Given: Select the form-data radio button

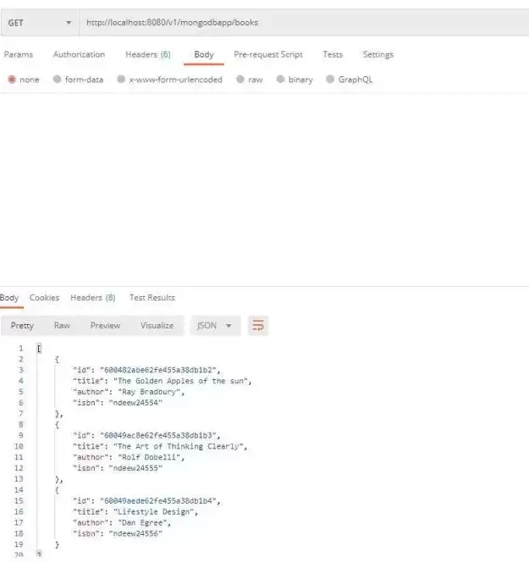Looking at the screenshot, I should (57, 80).
